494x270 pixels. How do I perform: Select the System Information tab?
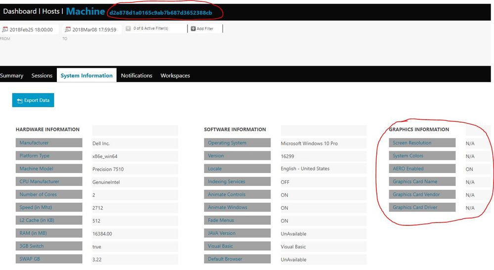(87, 76)
